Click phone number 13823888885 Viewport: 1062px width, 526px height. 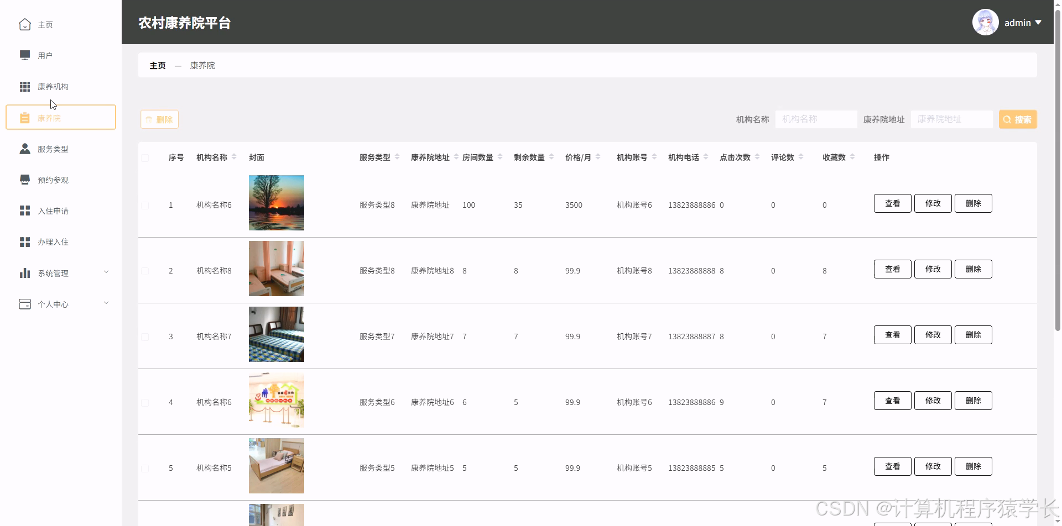pyautogui.click(x=691, y=468)
